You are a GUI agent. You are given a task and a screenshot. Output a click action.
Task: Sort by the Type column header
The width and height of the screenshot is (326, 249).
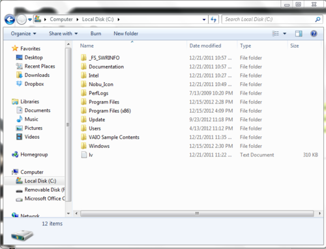[x=245, y=46]
